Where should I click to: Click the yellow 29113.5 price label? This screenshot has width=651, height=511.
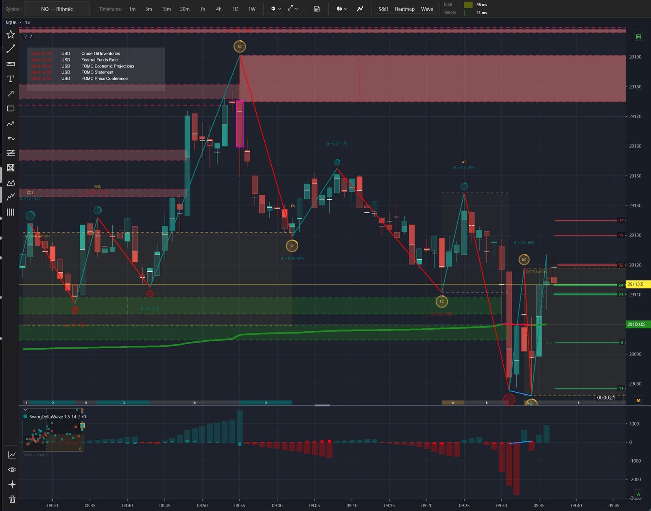pyautogui.click(x=638, y=284)
